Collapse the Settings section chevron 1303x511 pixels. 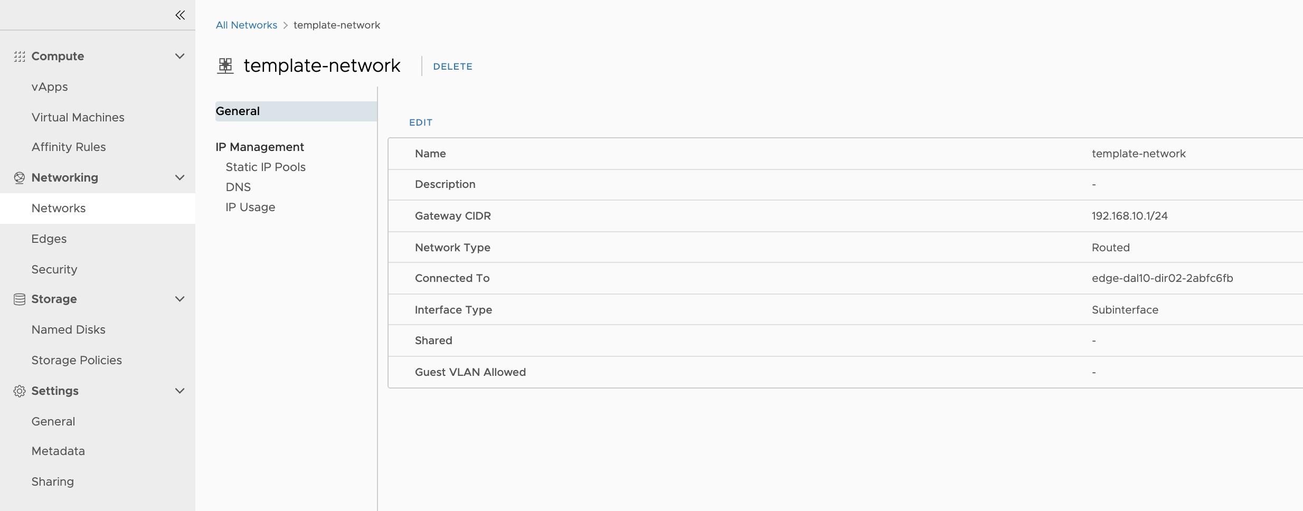click(180, 391)
